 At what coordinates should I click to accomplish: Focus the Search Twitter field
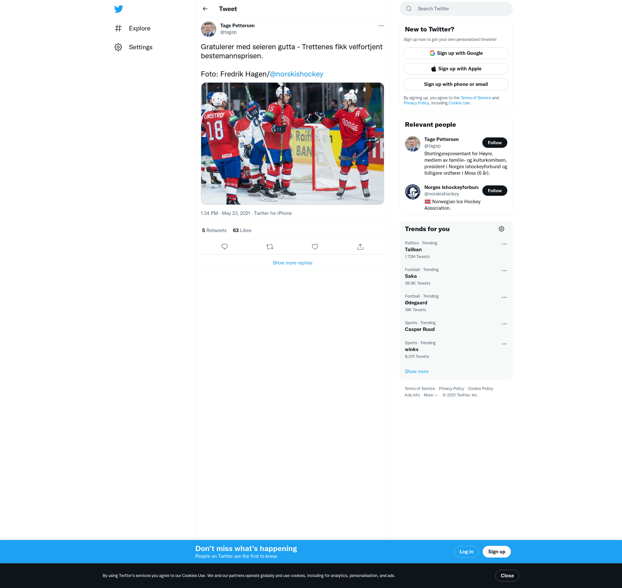coord(456,9)
